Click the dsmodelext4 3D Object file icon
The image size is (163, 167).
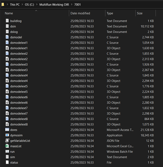7,81
